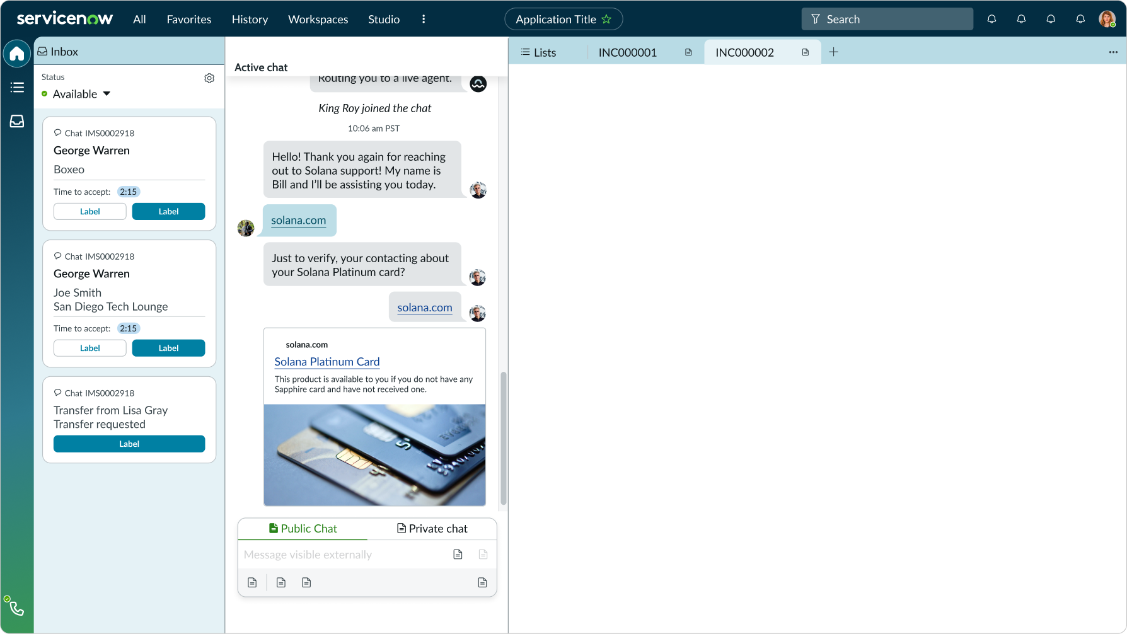Open the list view sidebar icon

pyautogui.click(x=17, y=88)
